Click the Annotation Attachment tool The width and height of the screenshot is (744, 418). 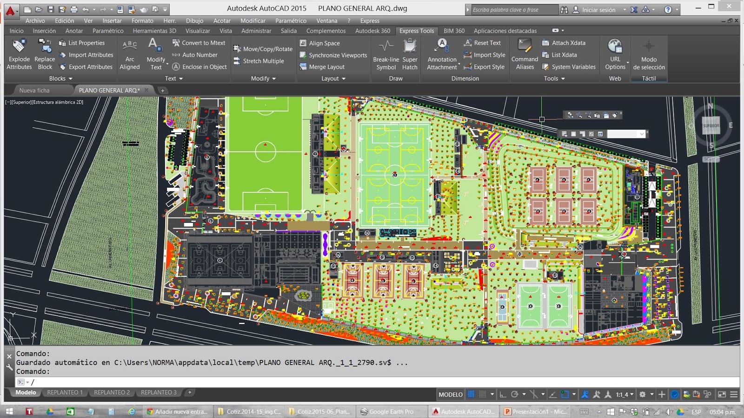point(442,54)
